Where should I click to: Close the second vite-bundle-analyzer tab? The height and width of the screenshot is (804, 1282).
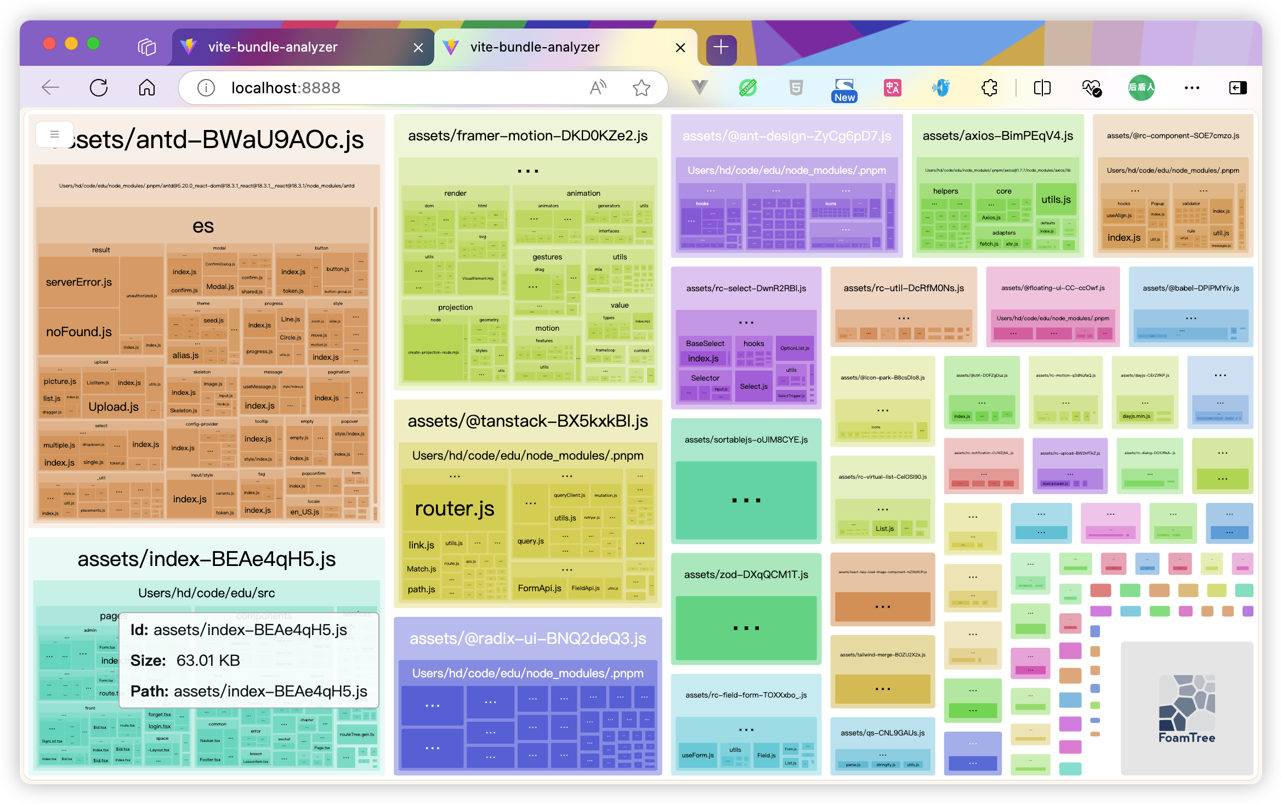(x=680, y=48)
